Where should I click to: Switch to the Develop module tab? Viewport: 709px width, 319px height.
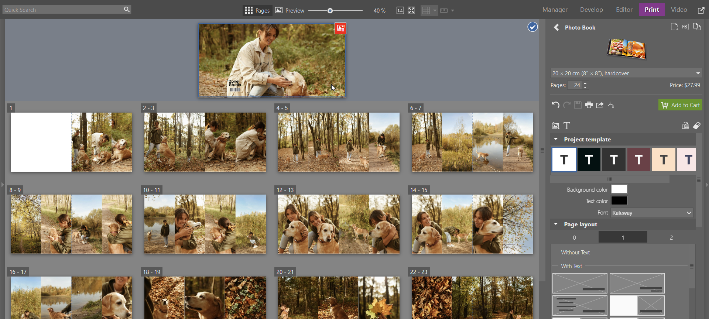click(x=591, y=10)
